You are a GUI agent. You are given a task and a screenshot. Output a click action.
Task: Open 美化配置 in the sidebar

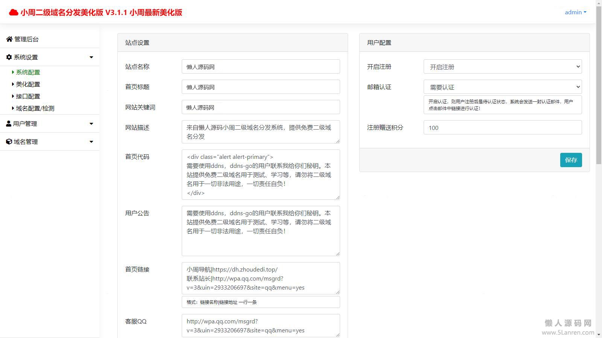(x=28, y=84)
